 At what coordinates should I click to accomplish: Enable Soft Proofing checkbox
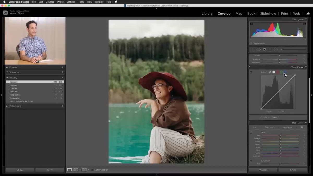pyautogui.click(x=92, y=170)
